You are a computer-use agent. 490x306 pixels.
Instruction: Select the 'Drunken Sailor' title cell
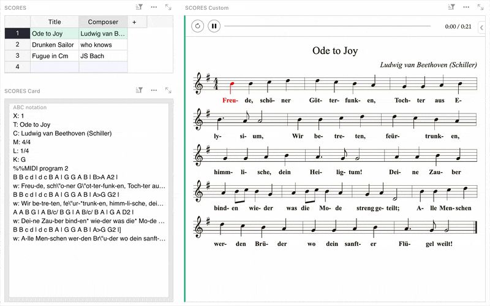point(55,45)
